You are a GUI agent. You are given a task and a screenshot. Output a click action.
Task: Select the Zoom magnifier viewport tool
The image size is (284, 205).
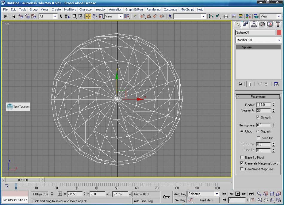259,194
